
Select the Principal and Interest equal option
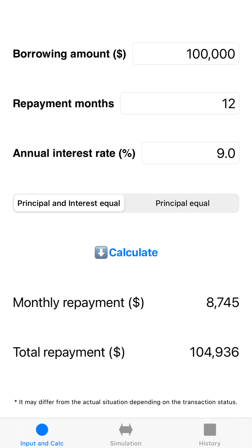point(68,203)
